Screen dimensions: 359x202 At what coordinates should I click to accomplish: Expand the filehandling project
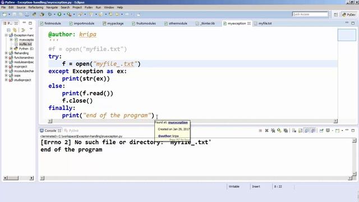6,53
